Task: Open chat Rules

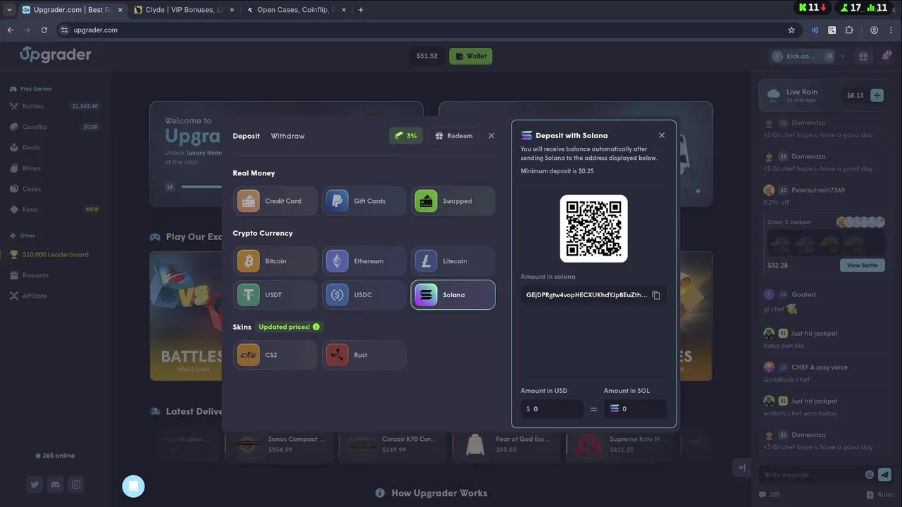Action: (x=881, y=495)
